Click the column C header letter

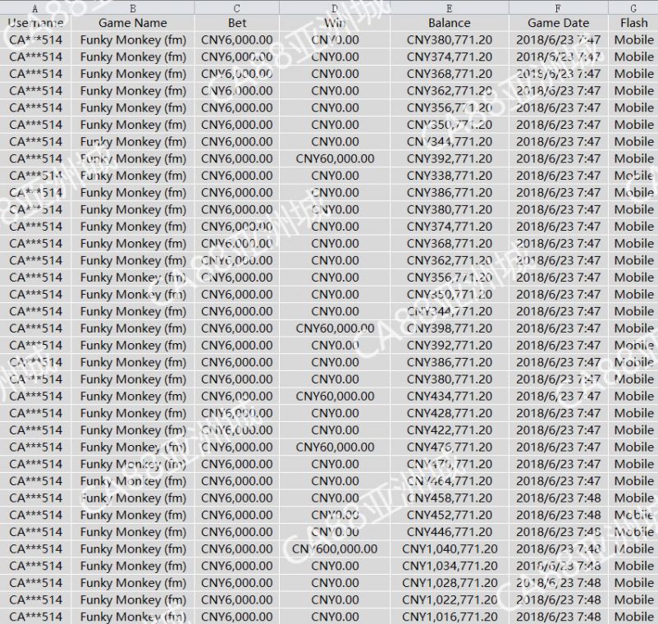click(237, 7)
